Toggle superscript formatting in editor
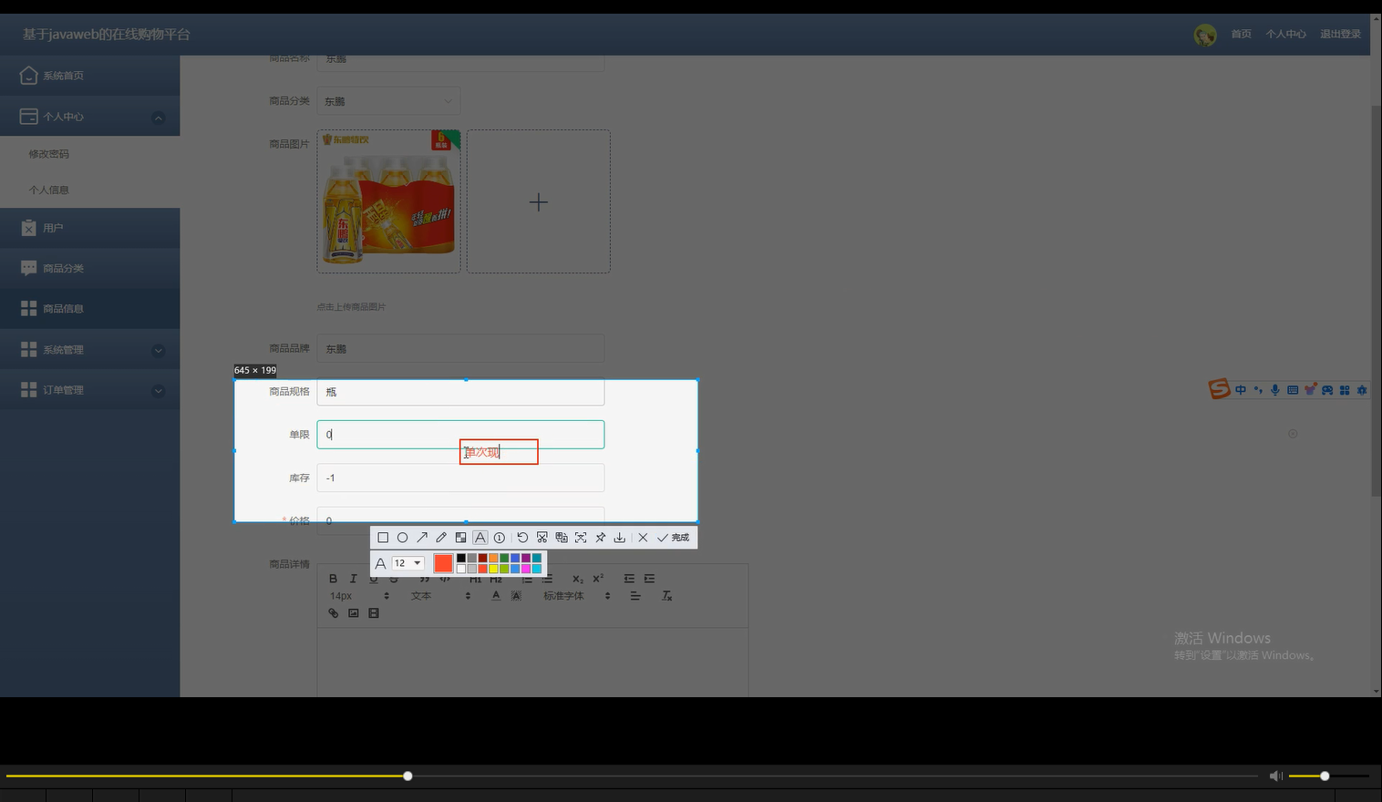 (x=598, y=578)
